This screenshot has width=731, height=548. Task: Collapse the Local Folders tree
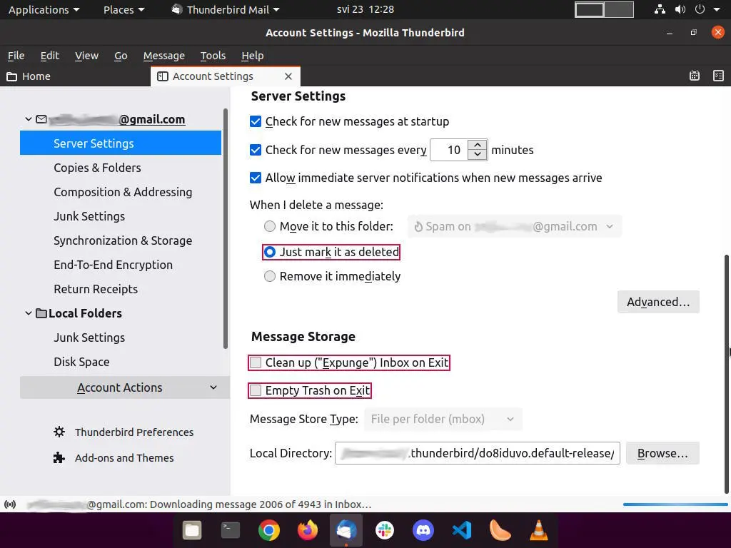pos(29,313)
